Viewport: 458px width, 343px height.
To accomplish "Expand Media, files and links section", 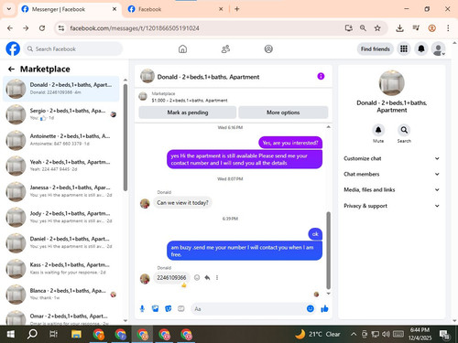I will 392,189.
